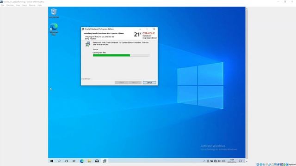Switch to Oracle installer taskbar item
The image size is (296, 166).
coord(105,161)
